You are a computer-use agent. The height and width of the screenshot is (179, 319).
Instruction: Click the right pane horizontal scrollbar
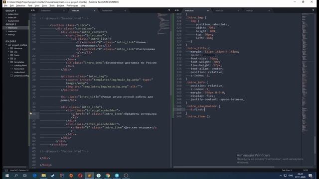click(224, 167)
